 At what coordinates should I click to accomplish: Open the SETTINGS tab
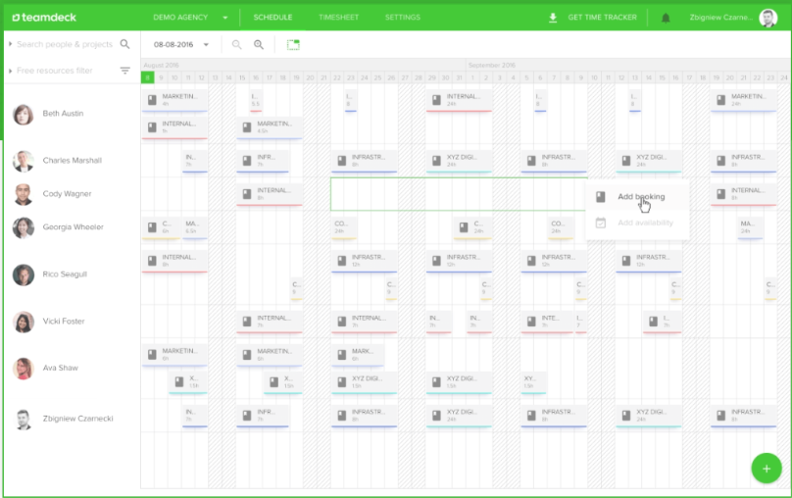coord(403,18)
